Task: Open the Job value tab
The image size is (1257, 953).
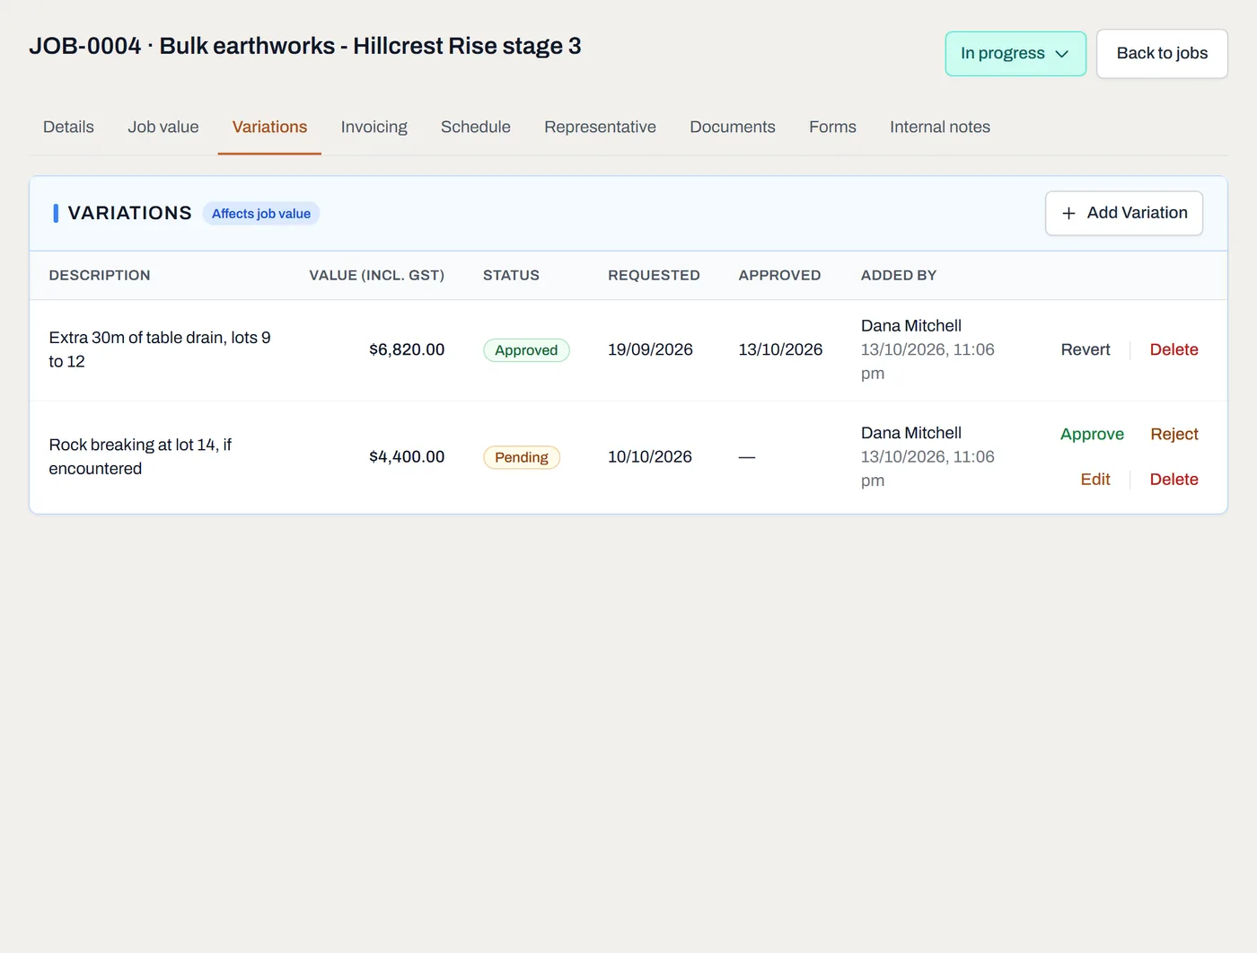Action: click(x=163, y=128)
